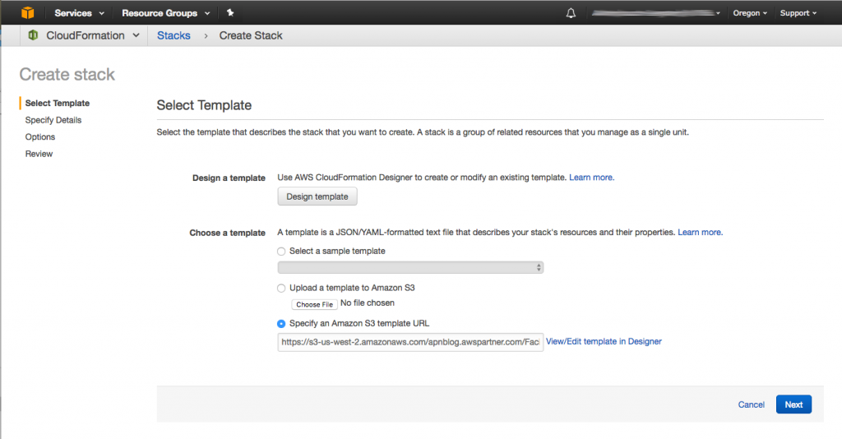Image resolution: width=842 pixels, height=439 pixels.
Task: Click the Choose File button
Action: coord(315,304)
